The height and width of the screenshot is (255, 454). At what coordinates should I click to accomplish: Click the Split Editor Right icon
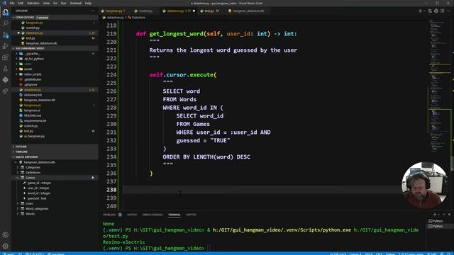click(x=442, y=11)
